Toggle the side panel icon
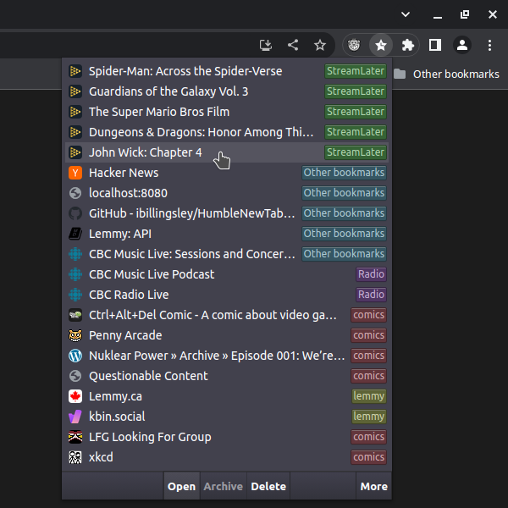The image size is (508, 508). coord(435,45)
